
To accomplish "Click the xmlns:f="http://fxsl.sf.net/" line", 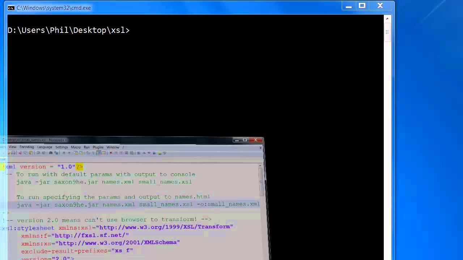I will [x=75, y=235].
